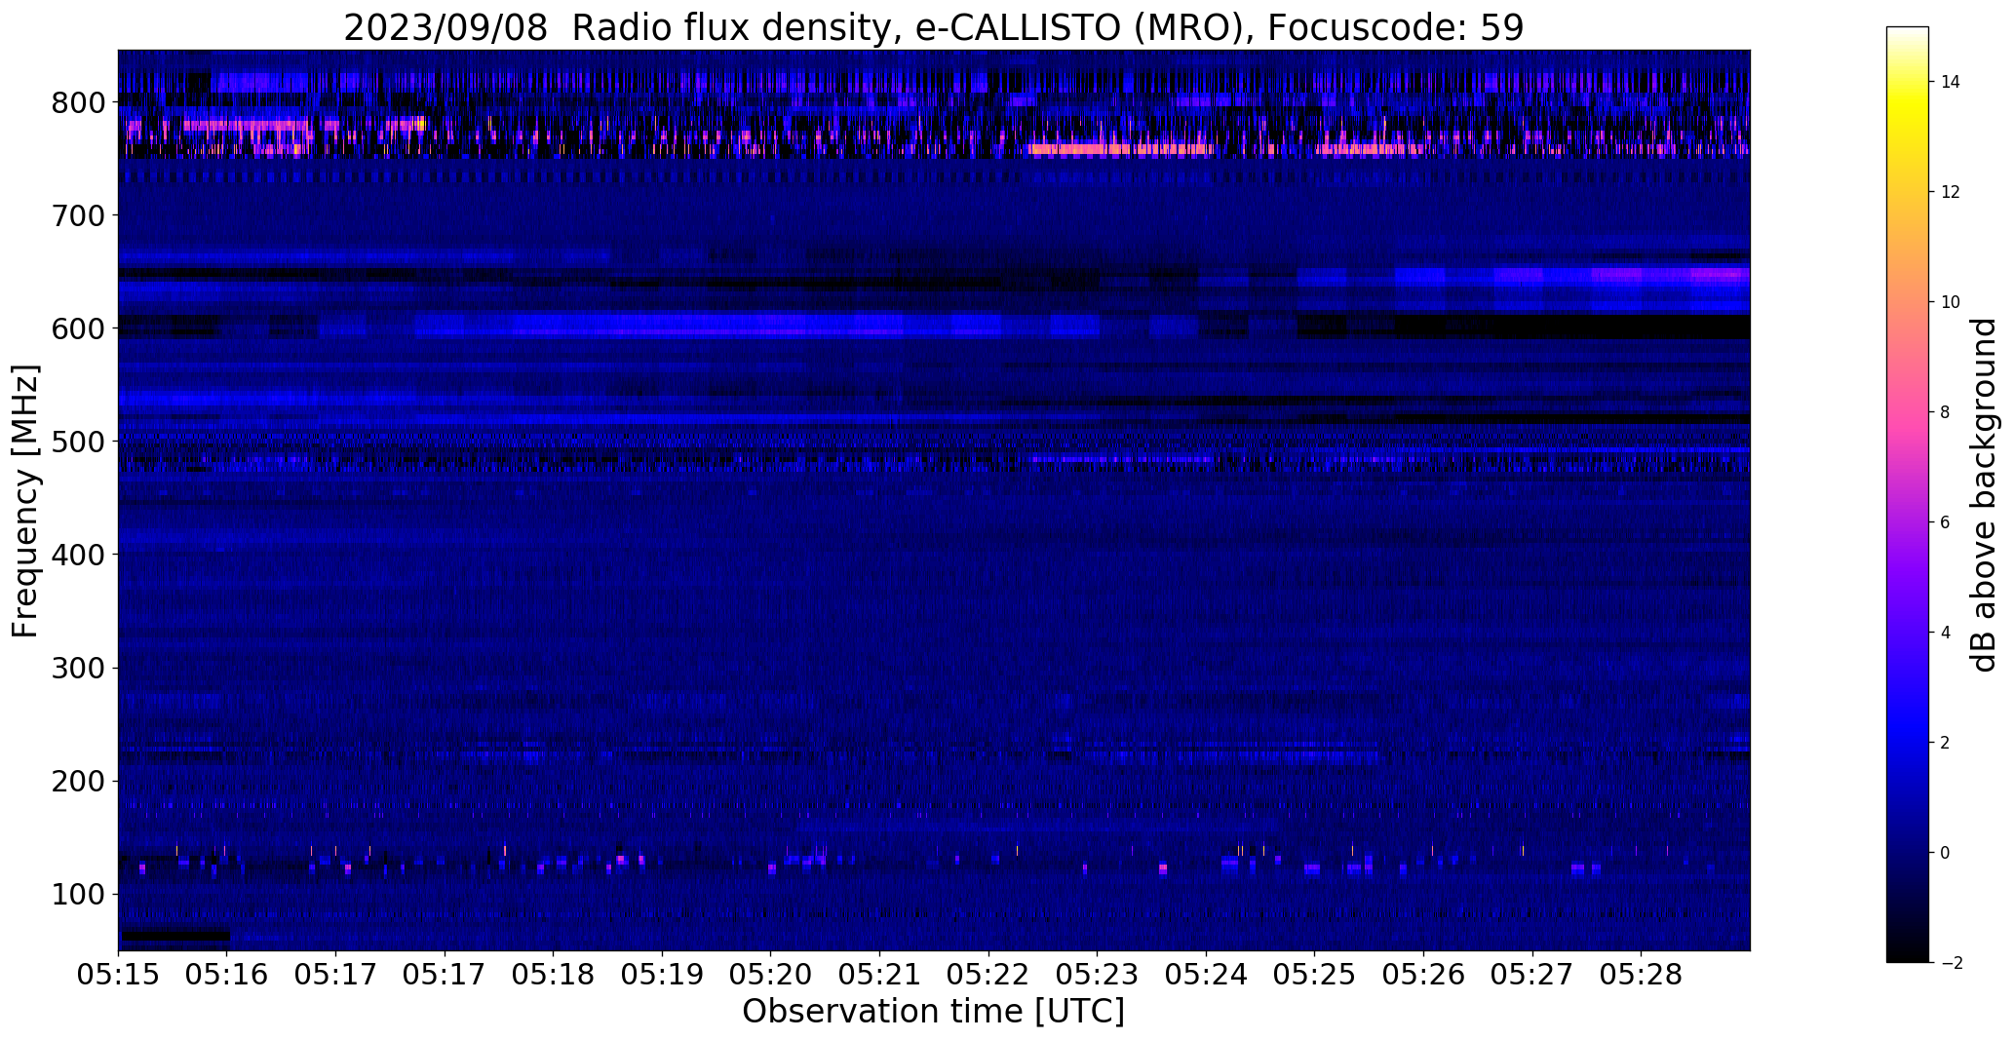Click the 05:26 time tick label
Image resolution: width=2014 pixels, height=1040 pixels.
pyautogui.click(x=1423, y=976)
